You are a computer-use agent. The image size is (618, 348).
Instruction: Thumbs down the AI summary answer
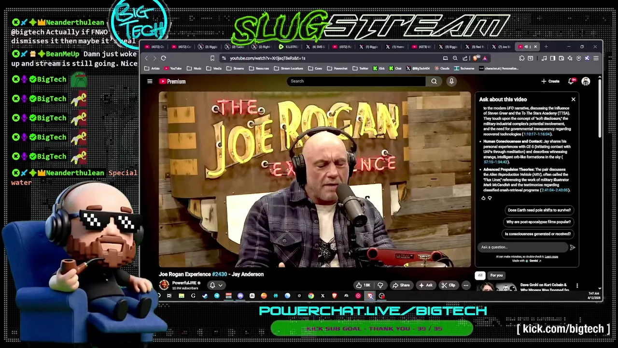tap(490, 198)
